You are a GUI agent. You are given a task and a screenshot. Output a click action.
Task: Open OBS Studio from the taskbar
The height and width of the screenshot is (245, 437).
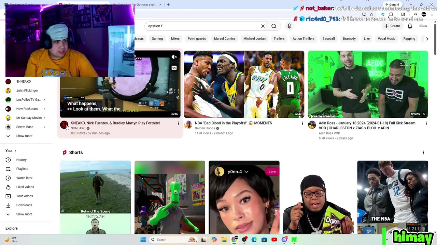(x=244, y=240)
